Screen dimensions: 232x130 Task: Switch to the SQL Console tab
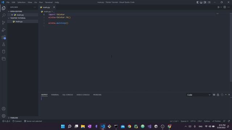click(x=68, y=95)
